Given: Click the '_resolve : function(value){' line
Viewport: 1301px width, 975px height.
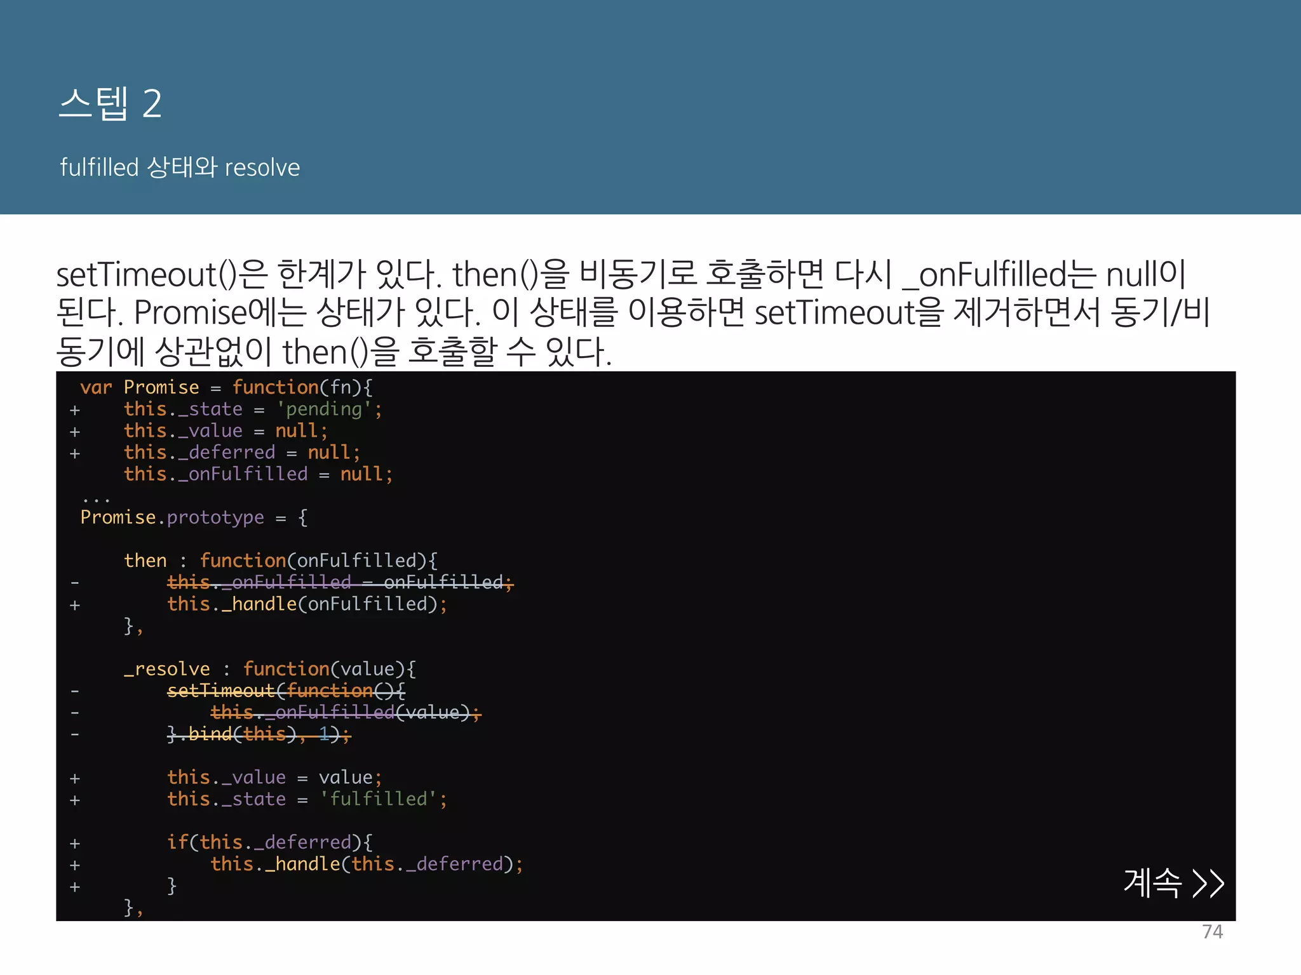Looking at the screenshot, I should [270, 669].
